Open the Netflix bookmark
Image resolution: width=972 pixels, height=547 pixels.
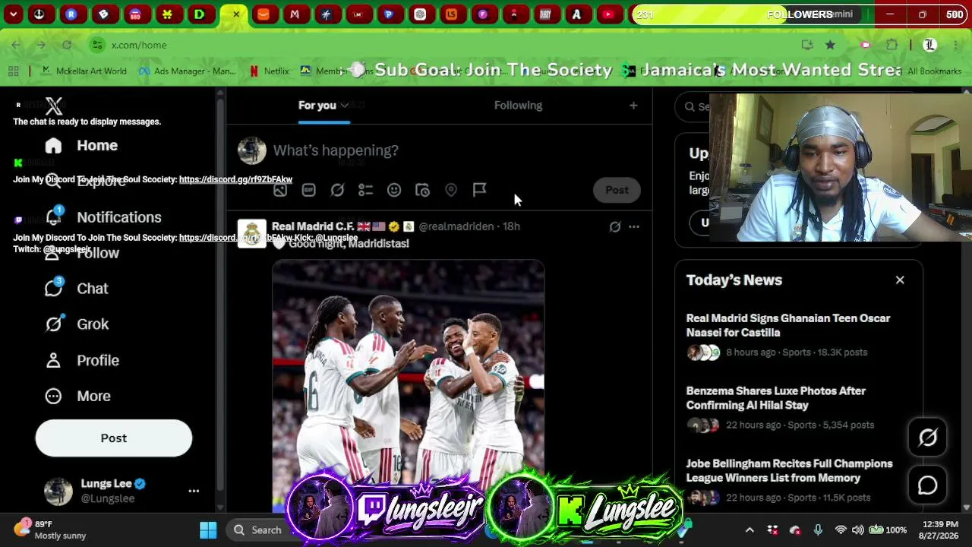pyautogui.click(x=269, y=71)
